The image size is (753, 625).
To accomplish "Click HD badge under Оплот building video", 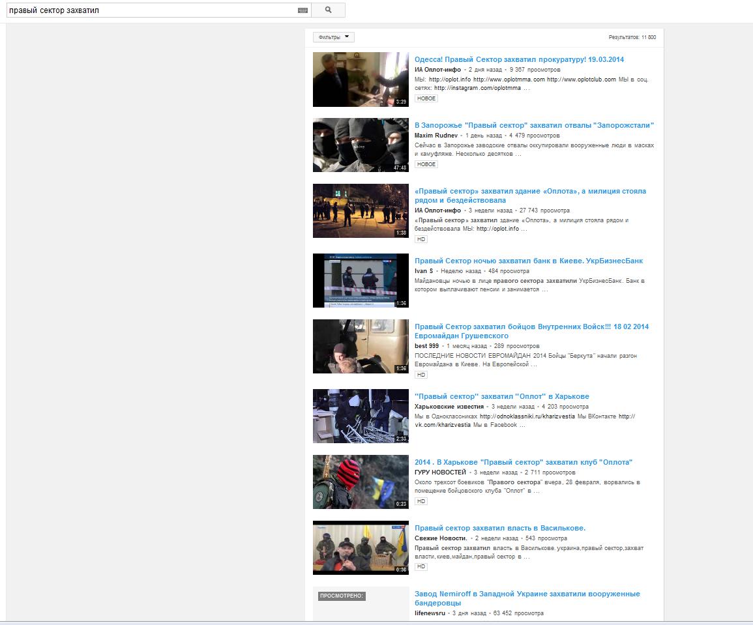I will [x=421, y=239].
